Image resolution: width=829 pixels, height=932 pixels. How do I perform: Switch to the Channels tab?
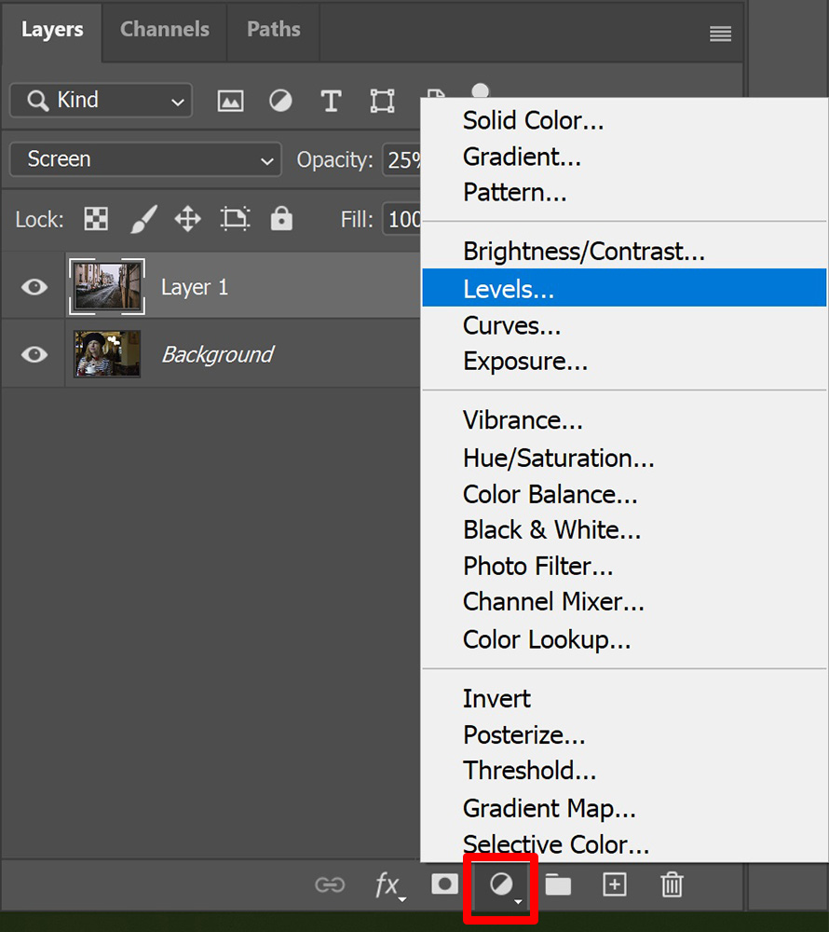tap(165, 30)
